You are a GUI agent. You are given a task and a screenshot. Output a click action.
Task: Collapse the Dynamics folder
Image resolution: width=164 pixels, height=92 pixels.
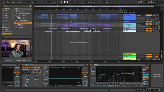(x=15, y=11)
